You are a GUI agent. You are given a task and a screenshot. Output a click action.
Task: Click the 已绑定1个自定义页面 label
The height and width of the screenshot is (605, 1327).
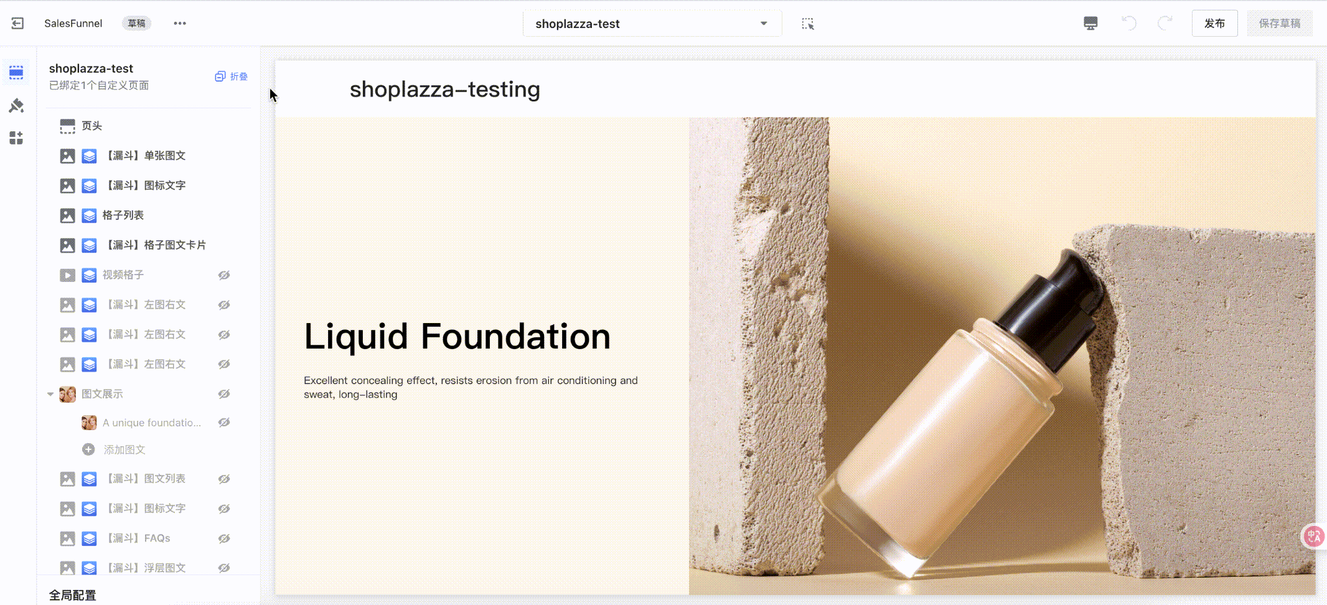99,85
